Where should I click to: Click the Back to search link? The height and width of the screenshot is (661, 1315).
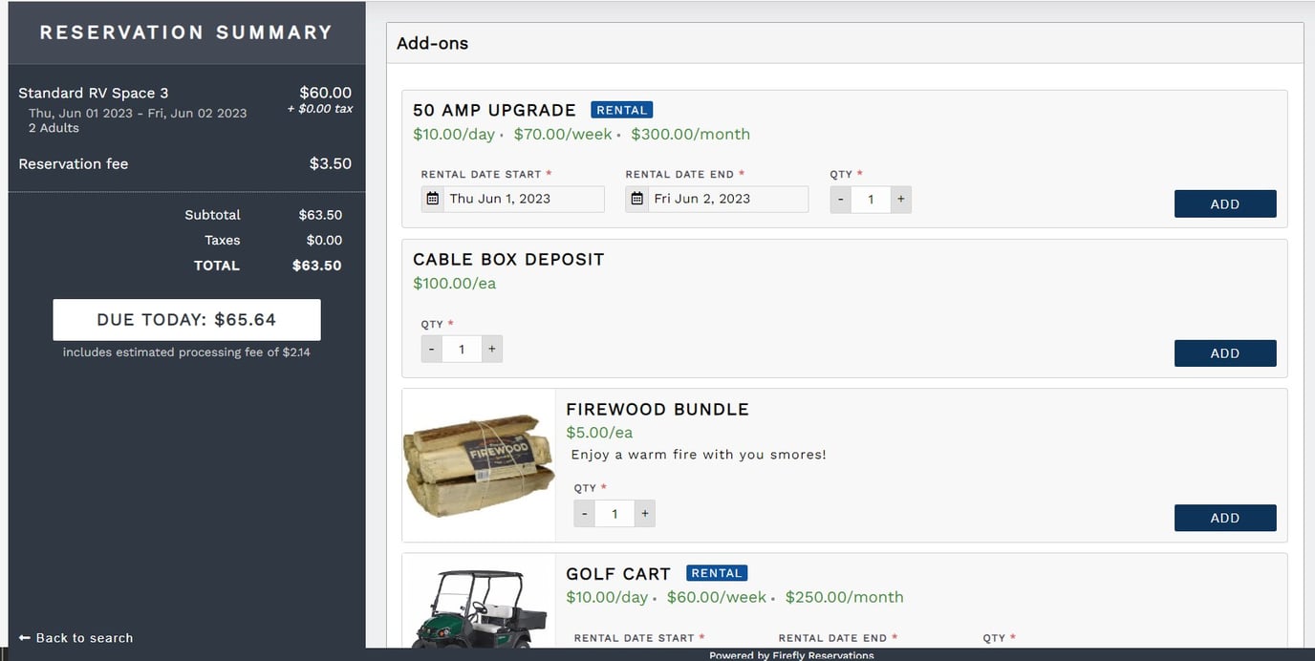pos(83,637)
